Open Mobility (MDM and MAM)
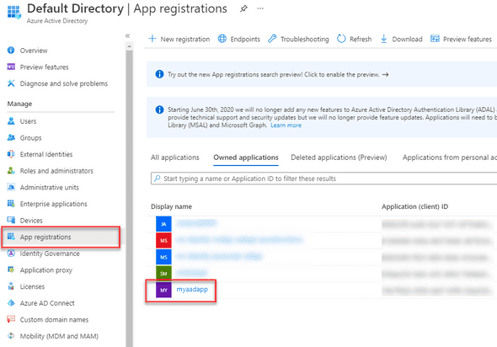The width and height of the screenshot is (497, 347). [x=59, y=336]
